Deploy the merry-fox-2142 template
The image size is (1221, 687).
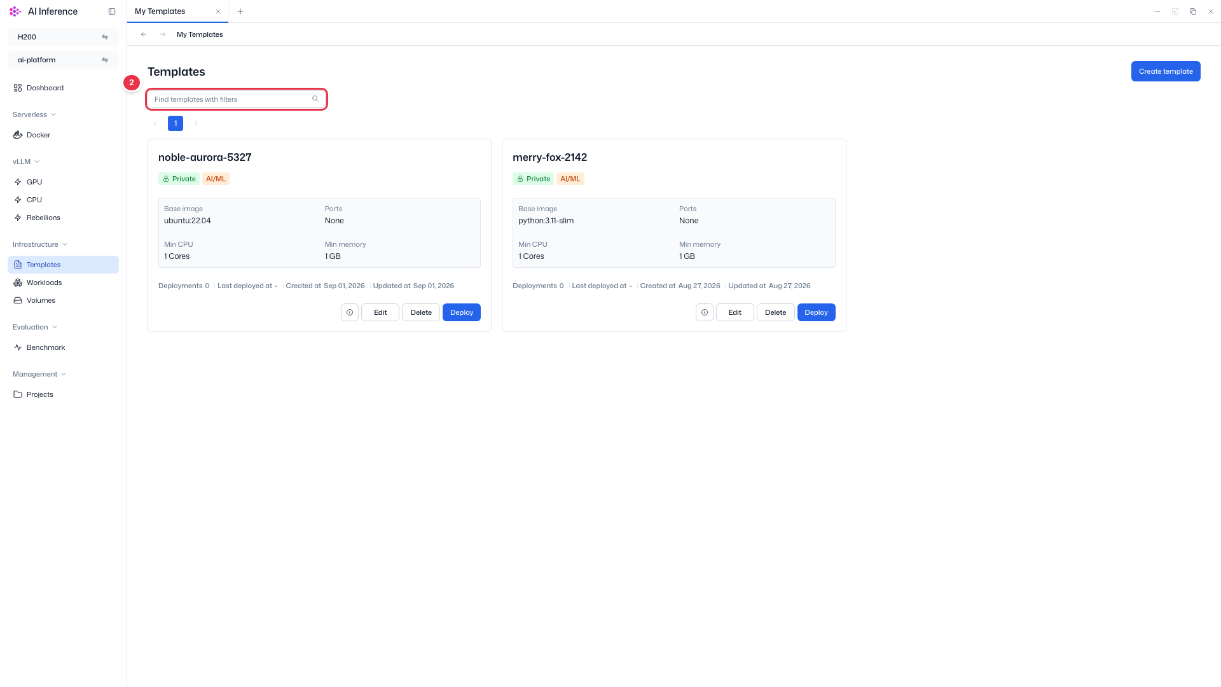pos(817,312)
